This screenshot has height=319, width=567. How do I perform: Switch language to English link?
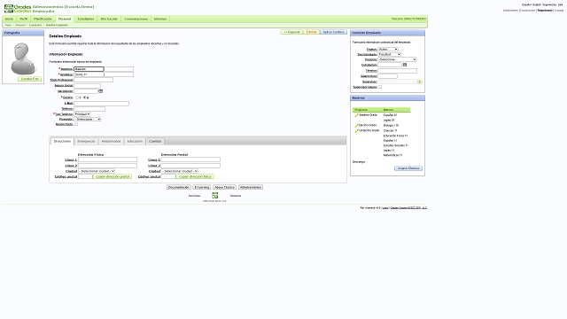coord(537,5)
